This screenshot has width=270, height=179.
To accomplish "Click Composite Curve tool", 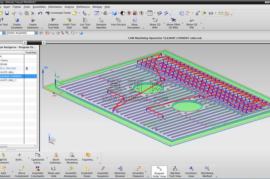I will 38,158.
